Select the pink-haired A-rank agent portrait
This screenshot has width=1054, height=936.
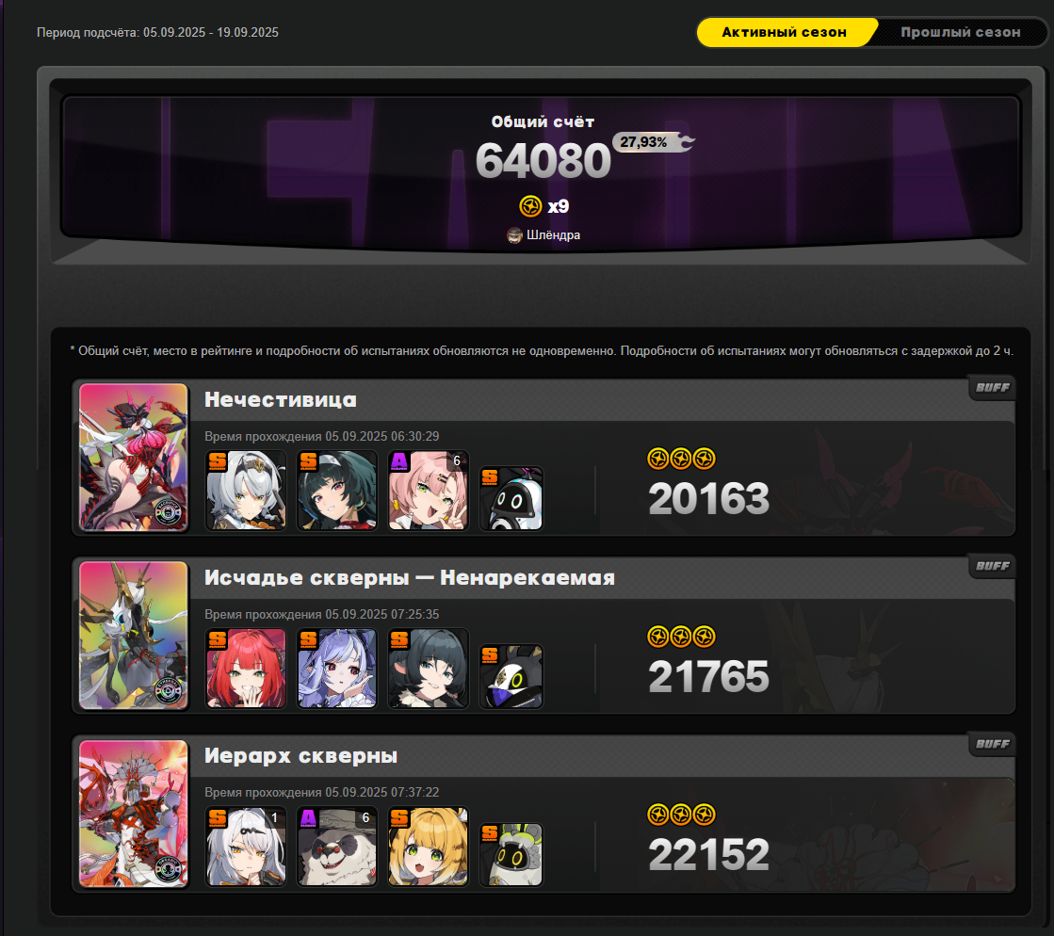(x=429, y=491)
